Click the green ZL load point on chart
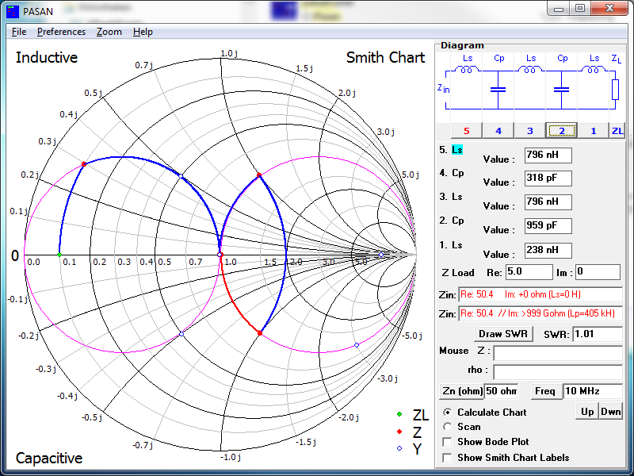Image resolution: width=634 pixels, height=476 pixels. [59, 255]
